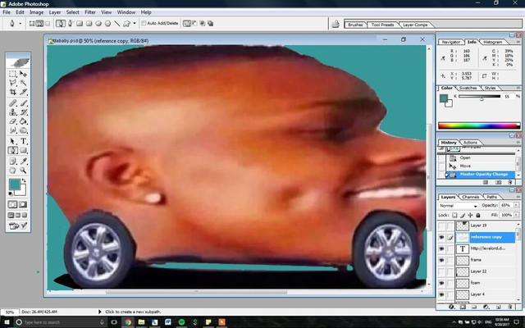Select the Magic Wand tool
The width and height of the screenshot is (525, 328).
[23, 83]
